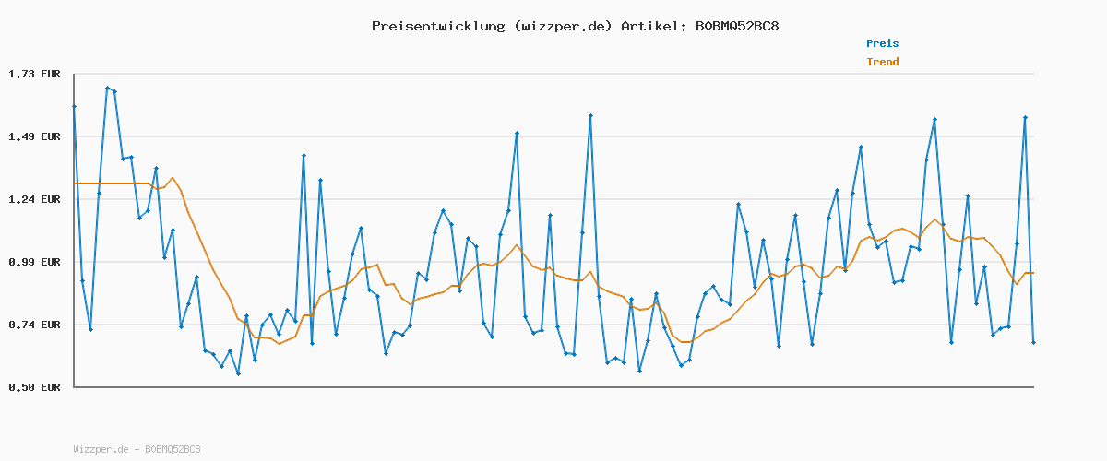Click the article code B0BMQ52BC8 in title
This screenshot has height=461, width=1107.
pos(736,26)
